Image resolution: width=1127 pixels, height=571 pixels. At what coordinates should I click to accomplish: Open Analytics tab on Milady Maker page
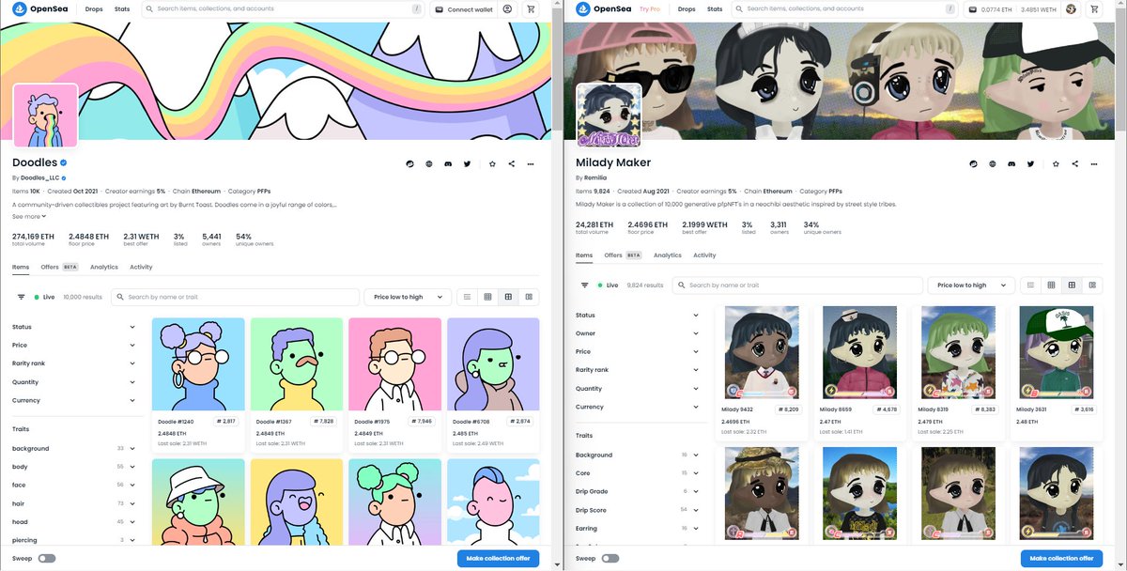point(668,255)
